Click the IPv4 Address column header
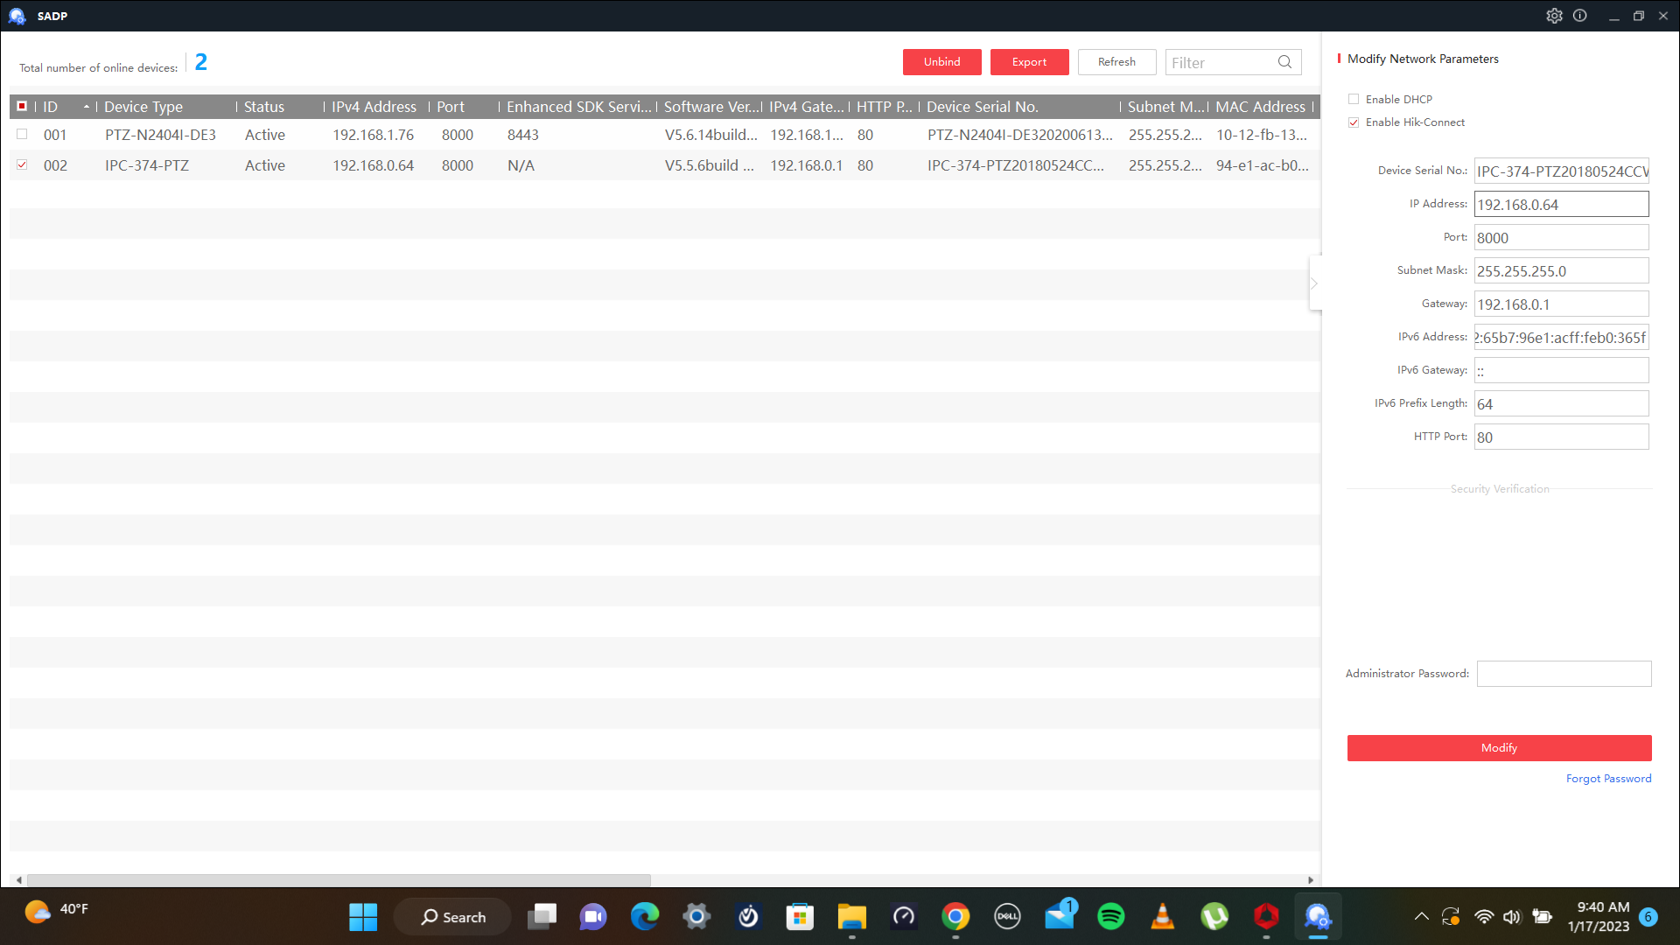Viewport: 1680px width, 945px height. coord(374,107)
